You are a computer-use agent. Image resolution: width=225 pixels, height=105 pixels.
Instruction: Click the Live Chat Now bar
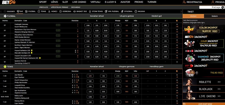(204, 104)
